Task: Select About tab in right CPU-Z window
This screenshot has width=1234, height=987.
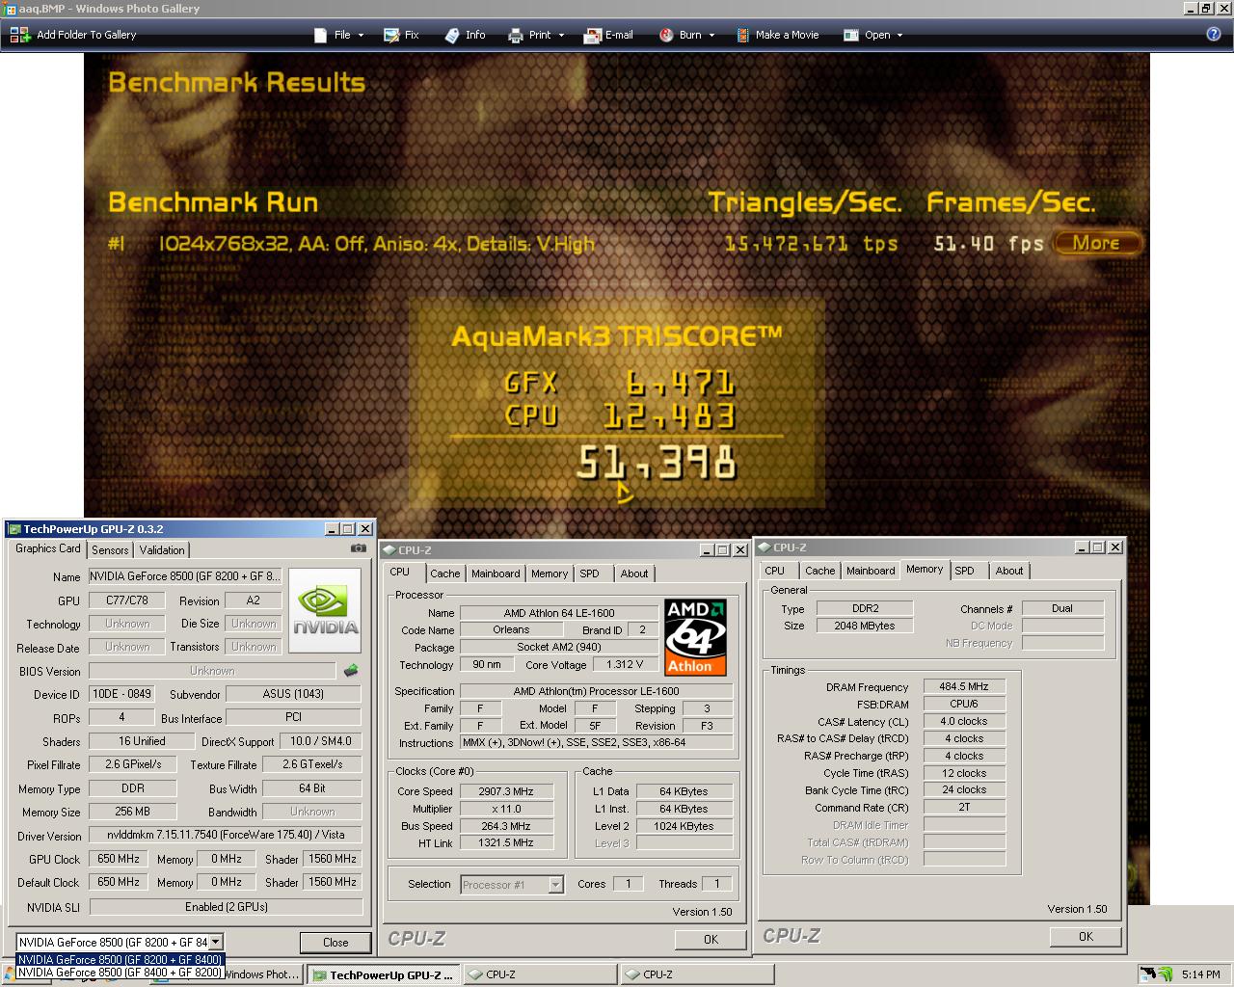Action: pos(1009,571)
